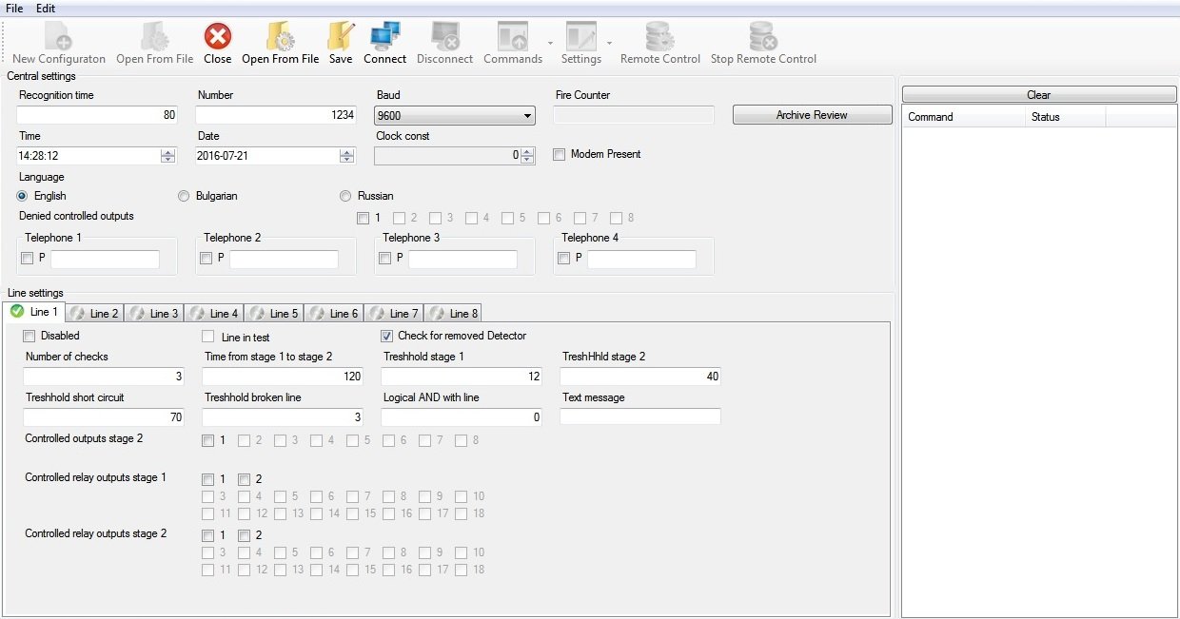Click the Clear button
1180x619 pixels.
pyautogui.click(x=1039, y=95)
